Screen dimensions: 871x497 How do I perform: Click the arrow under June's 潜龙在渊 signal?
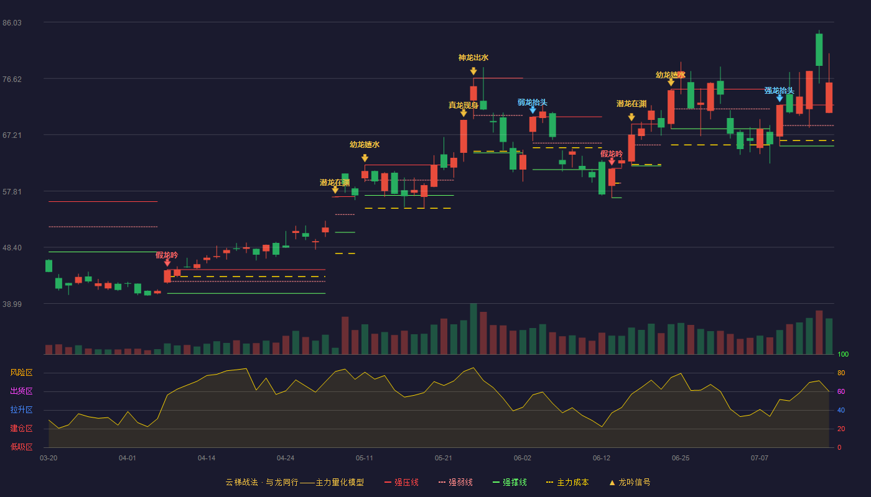point(631,117)
